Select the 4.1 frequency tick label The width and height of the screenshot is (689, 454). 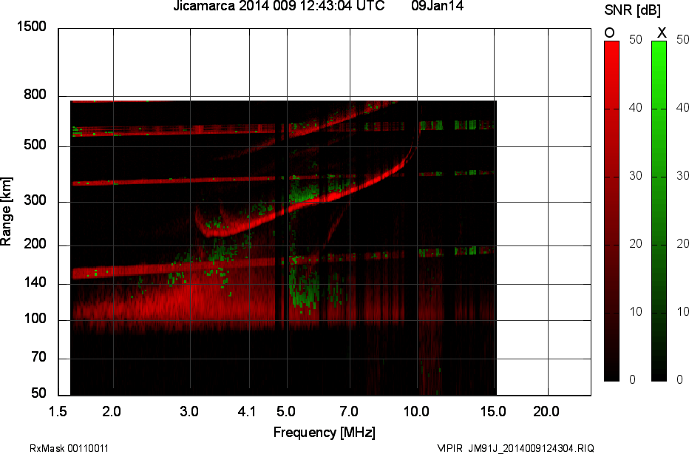coord(247,411)
